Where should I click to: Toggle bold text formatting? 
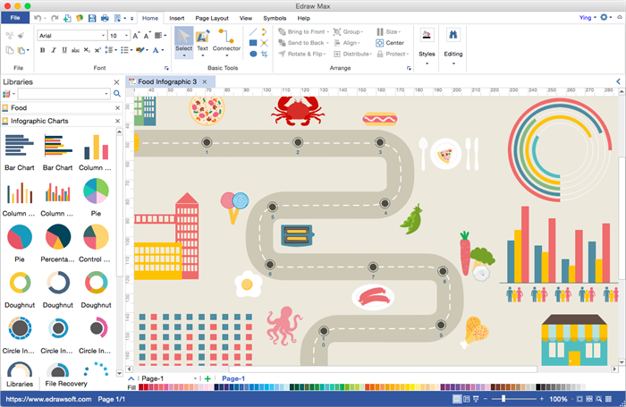42,51
